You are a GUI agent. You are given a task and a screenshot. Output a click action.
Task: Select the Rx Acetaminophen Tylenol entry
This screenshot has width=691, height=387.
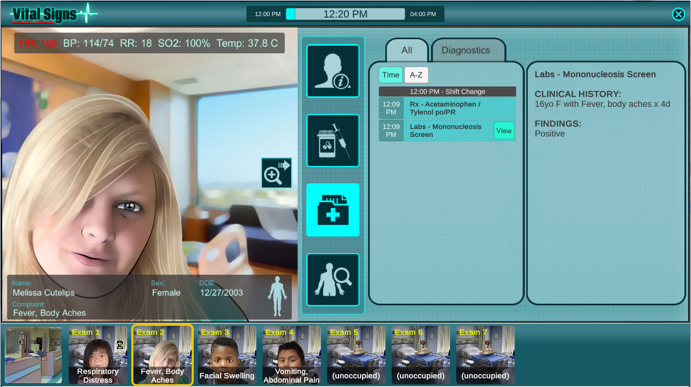pos(447,108)
